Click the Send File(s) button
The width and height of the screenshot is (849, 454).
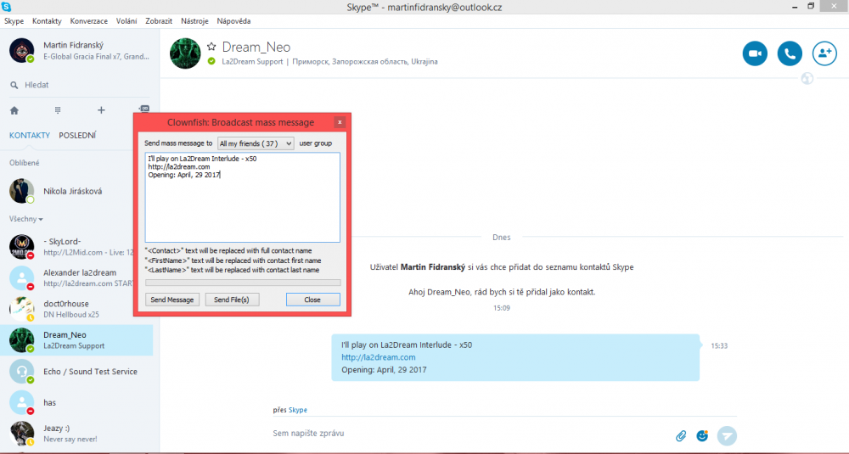[231, 300]
